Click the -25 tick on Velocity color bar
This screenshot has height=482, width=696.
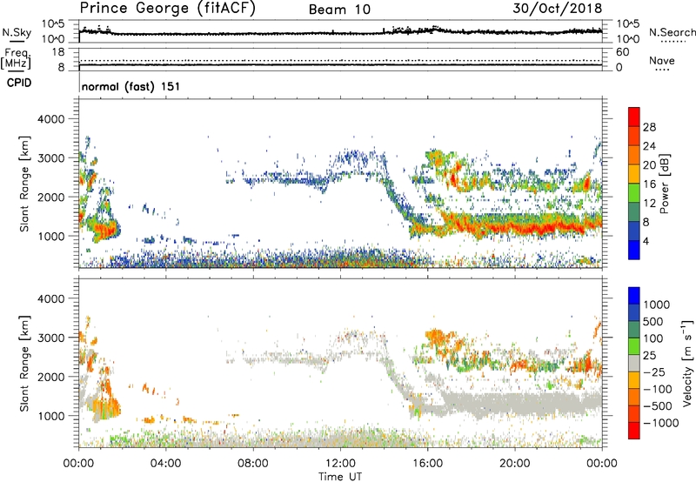click(x=655, y=372)
